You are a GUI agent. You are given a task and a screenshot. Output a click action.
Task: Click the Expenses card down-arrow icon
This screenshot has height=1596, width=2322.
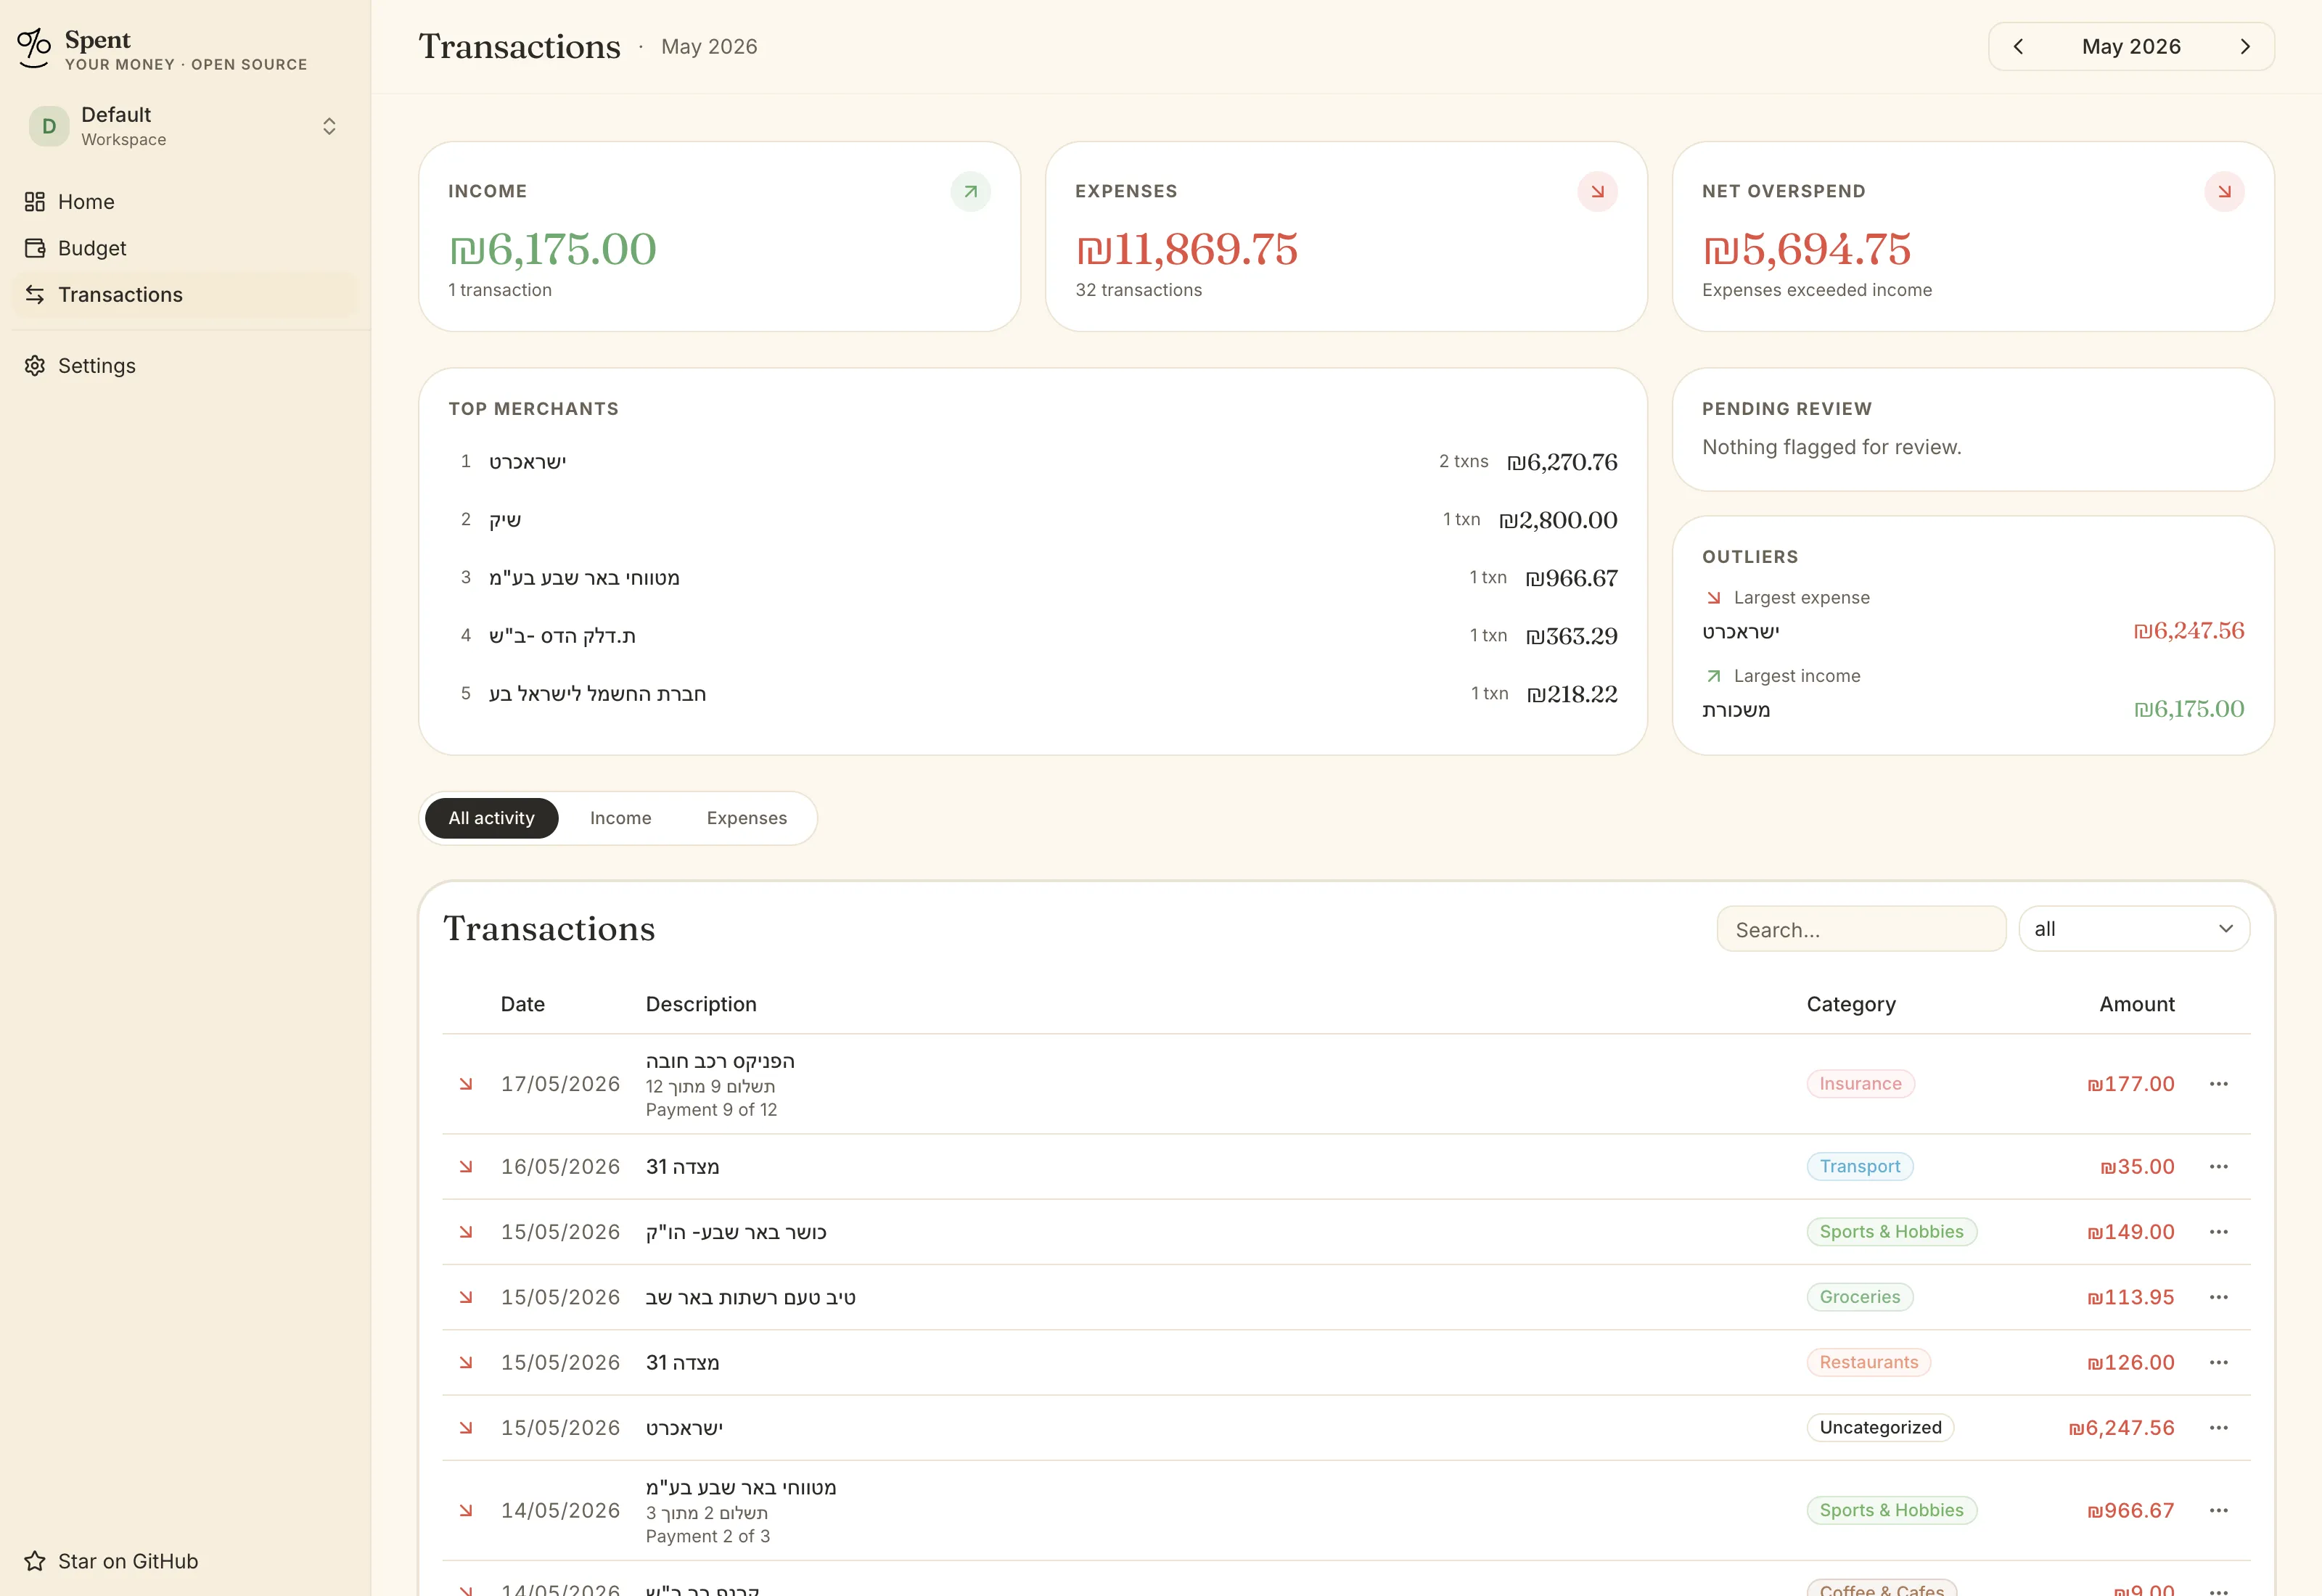pyautogui.click(x=1597, y=192)
